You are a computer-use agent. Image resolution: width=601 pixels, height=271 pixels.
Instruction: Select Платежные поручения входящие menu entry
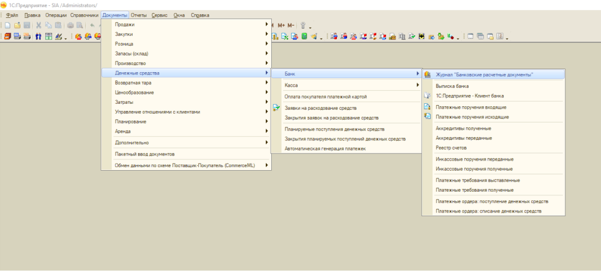point(471,107)
